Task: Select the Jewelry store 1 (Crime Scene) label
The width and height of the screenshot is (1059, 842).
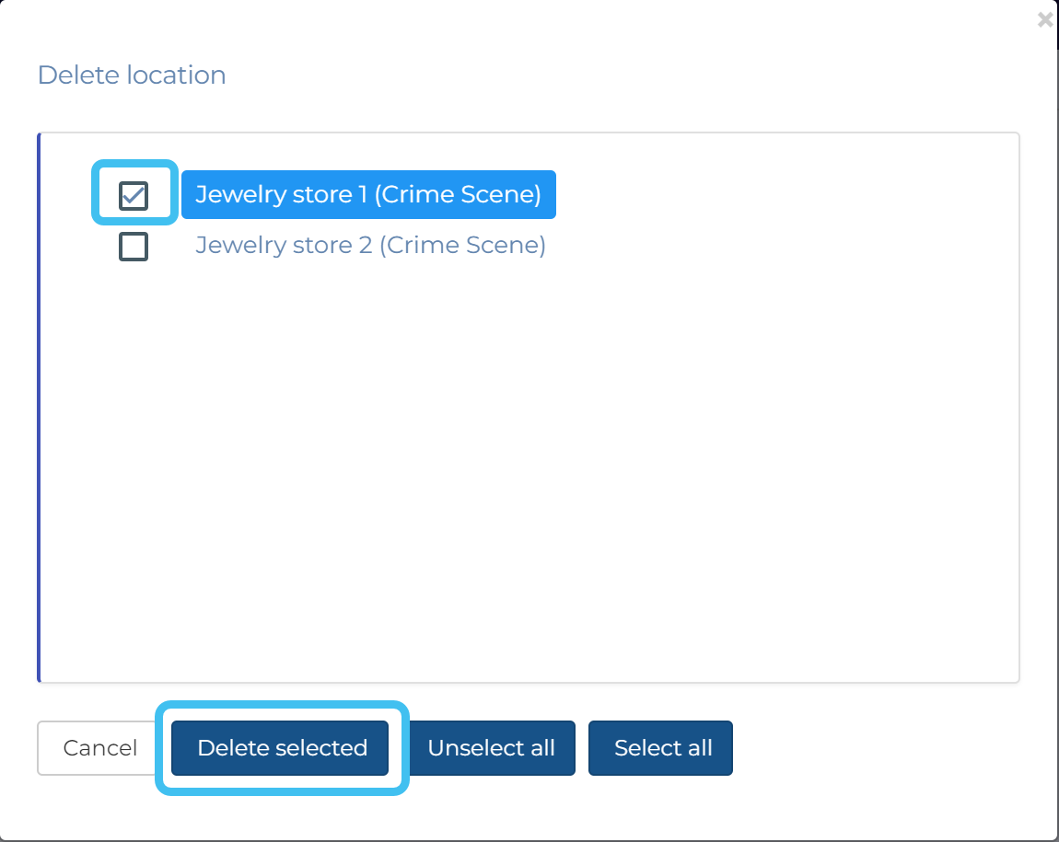Action: 368,195
